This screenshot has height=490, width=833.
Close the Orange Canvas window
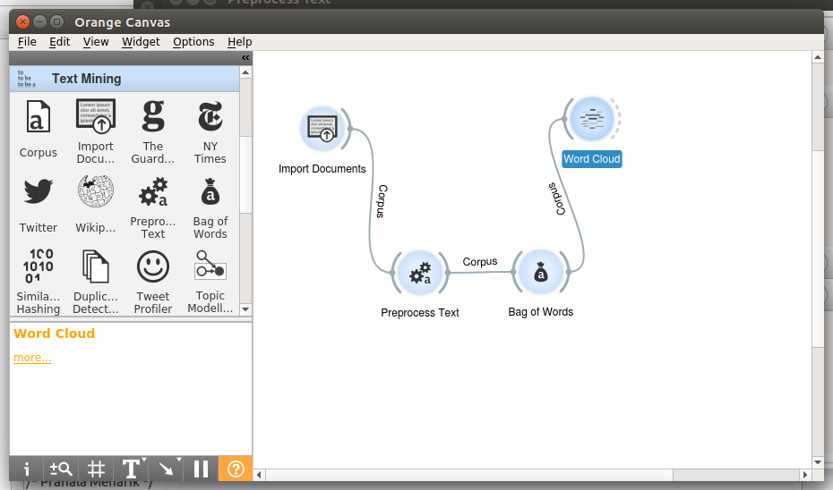pos(23,21)
